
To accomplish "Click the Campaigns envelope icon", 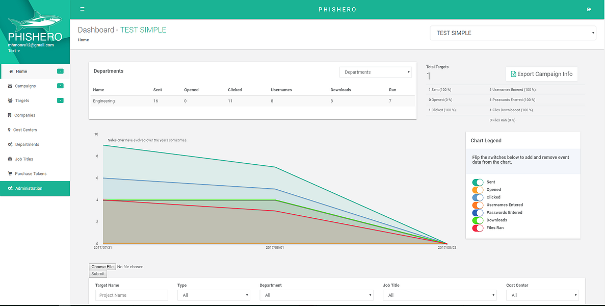I will (10, 86).
